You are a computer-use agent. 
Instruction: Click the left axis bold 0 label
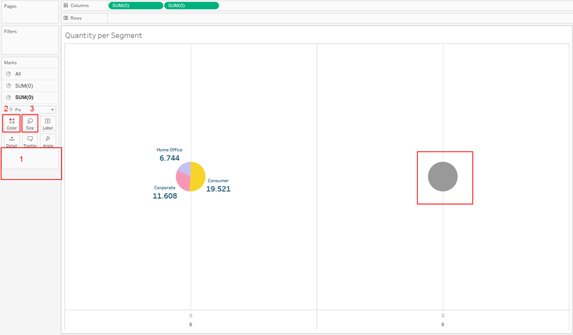[191, 325]
